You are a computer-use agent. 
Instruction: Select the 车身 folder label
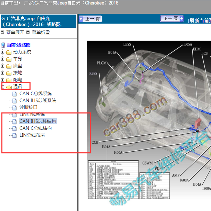pyautogui.click(x=18, y=59)
